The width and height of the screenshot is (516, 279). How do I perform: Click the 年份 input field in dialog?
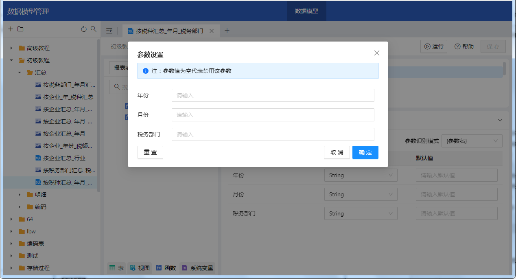tap(273, 95)
